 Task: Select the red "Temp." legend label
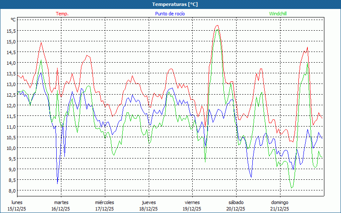point(62,14)
